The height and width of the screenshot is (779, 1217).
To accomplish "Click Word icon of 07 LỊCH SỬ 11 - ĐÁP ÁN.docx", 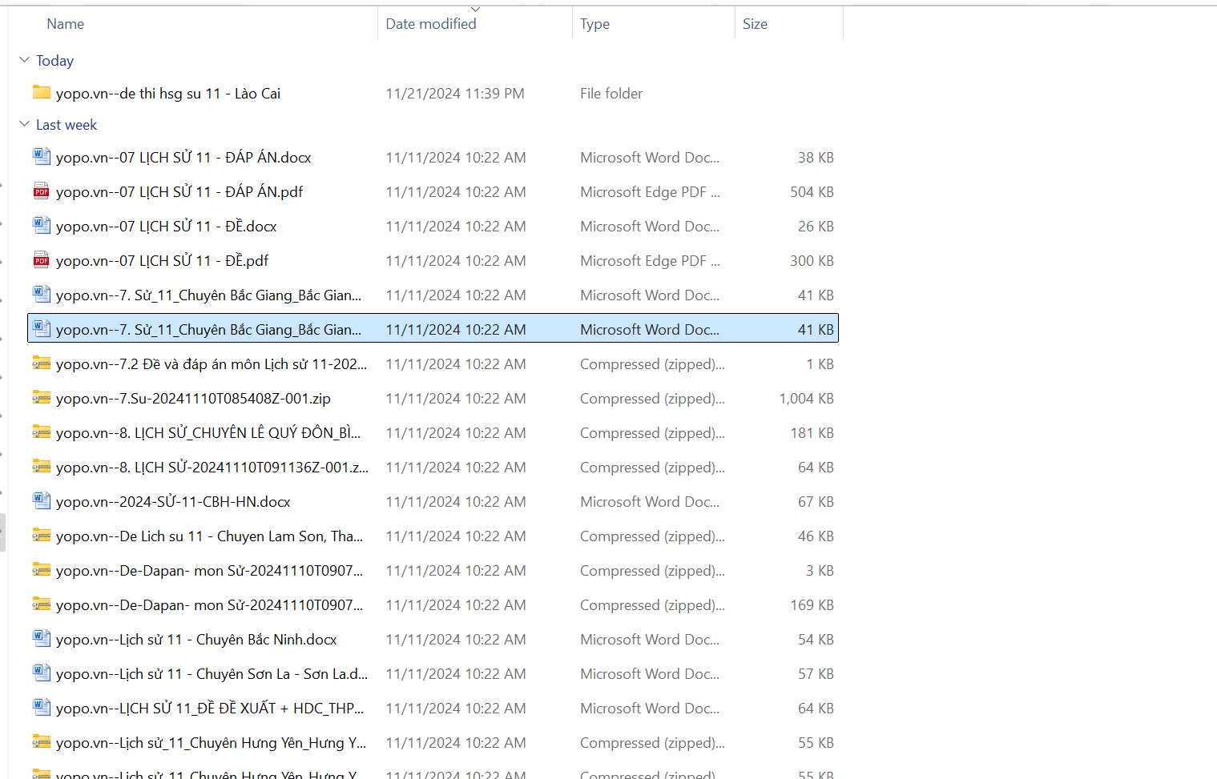I will [42, 157].
